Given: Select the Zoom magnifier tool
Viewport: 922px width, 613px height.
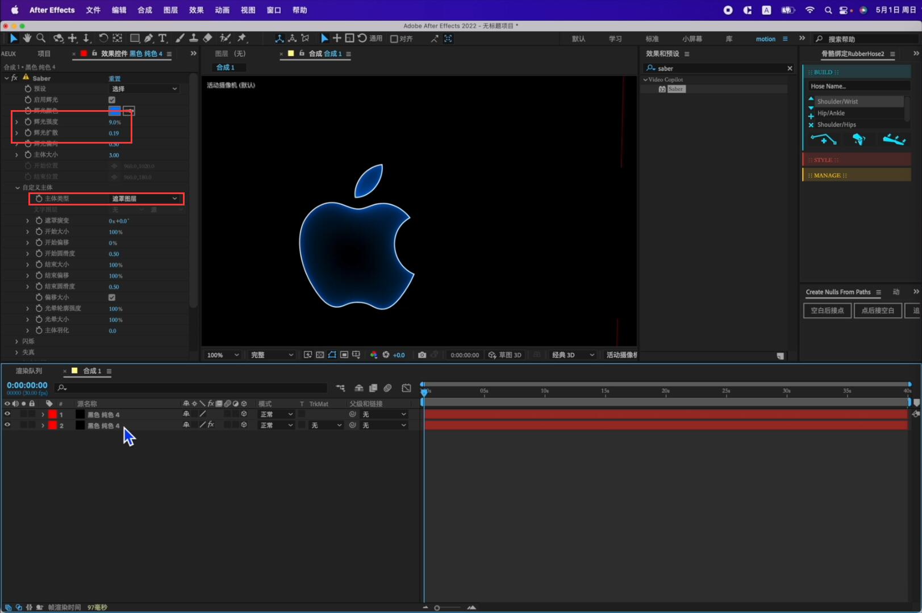Looking at the screenshot, I should 41,38.
